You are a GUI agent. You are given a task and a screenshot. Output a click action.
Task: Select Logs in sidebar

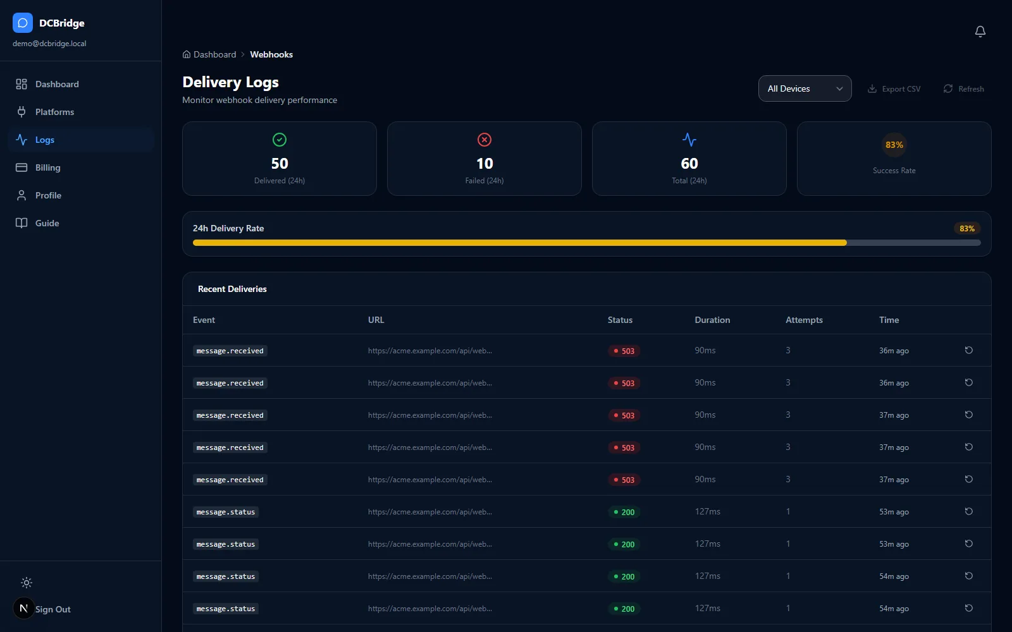pyautogui.click(x=81, y=140)
